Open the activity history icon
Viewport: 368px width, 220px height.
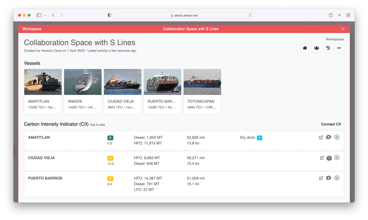(328, 48)
